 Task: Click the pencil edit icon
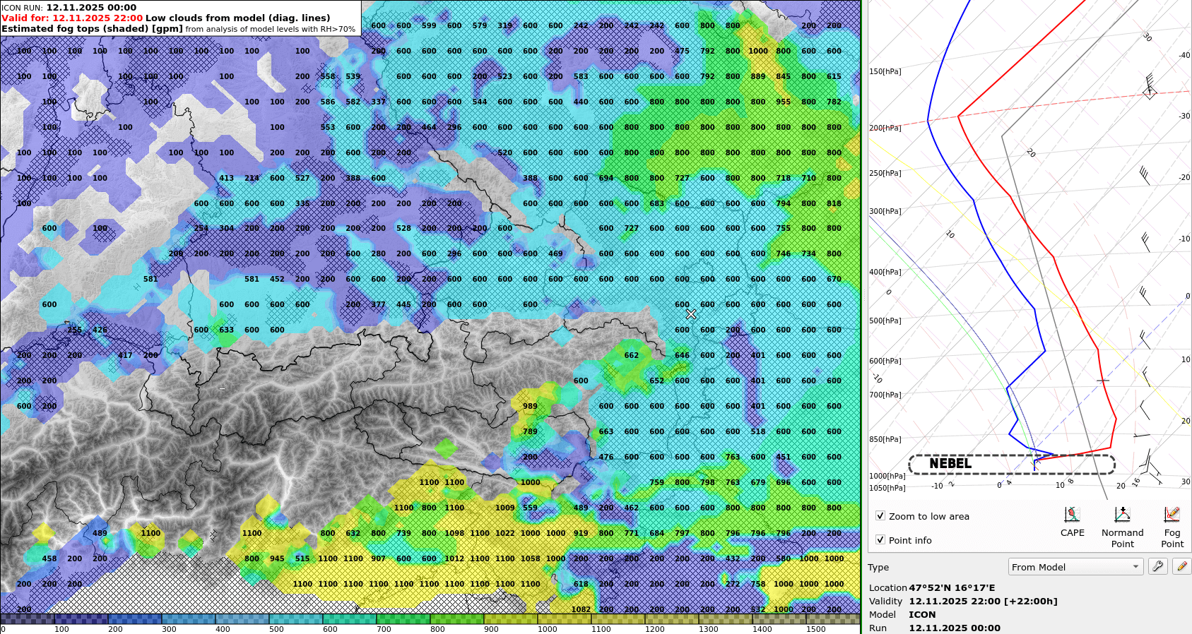[1181, 566]
